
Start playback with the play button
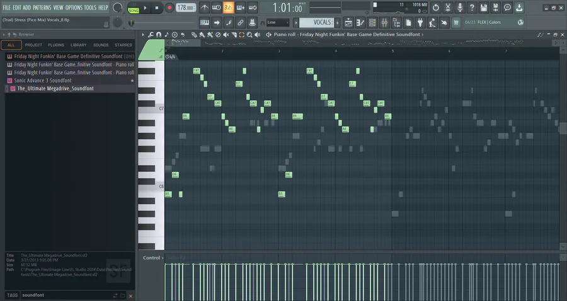click(145, 8)
